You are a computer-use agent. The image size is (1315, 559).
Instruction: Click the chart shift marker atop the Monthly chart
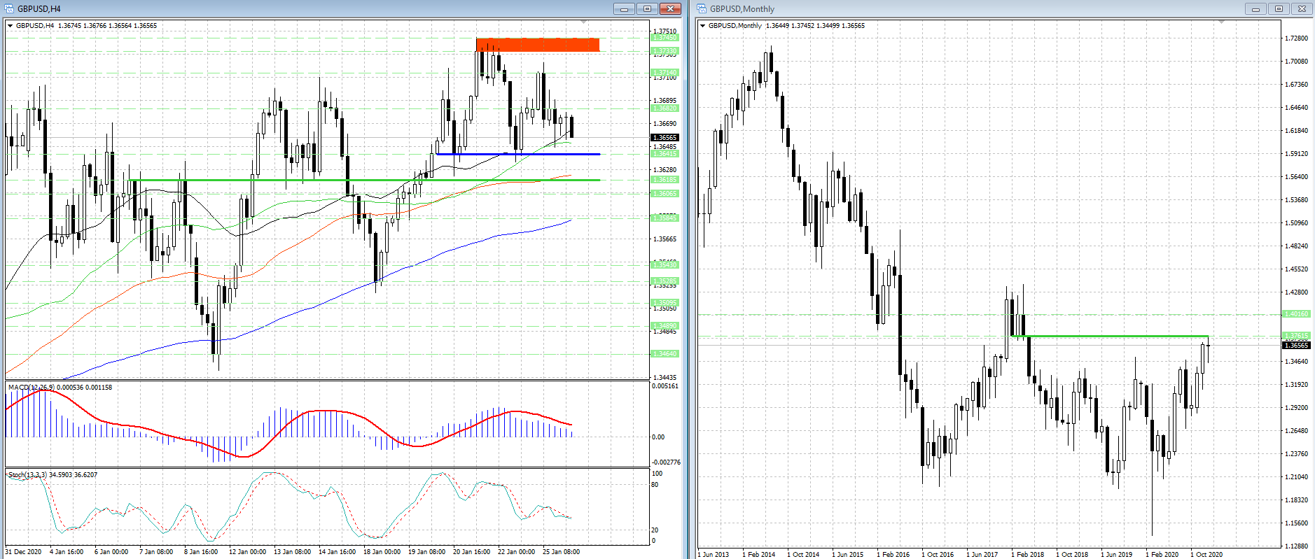pos(1222,22)
